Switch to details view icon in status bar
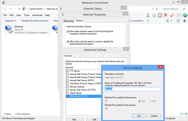Viewport: 188px width, 121px height. pos(182,114)
